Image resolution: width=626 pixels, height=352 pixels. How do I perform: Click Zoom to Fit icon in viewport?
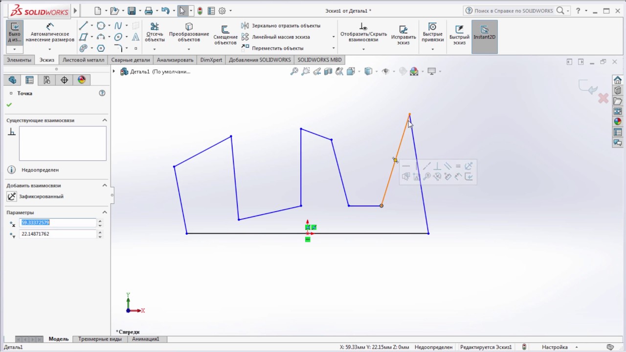[x=294, y=71]
